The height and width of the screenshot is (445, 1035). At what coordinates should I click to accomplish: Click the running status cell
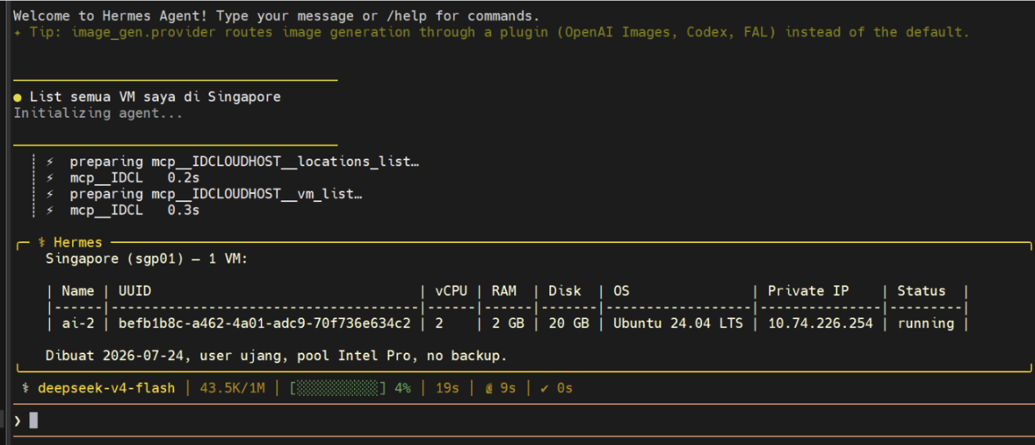coord(925,324)
